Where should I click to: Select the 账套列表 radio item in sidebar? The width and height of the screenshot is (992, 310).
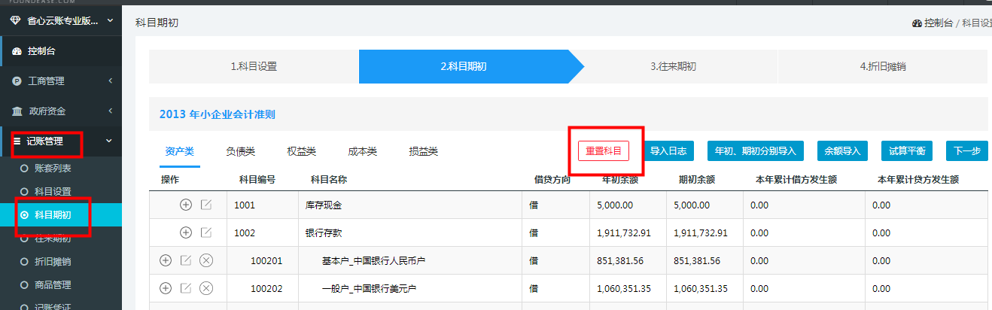pos(24,169)
